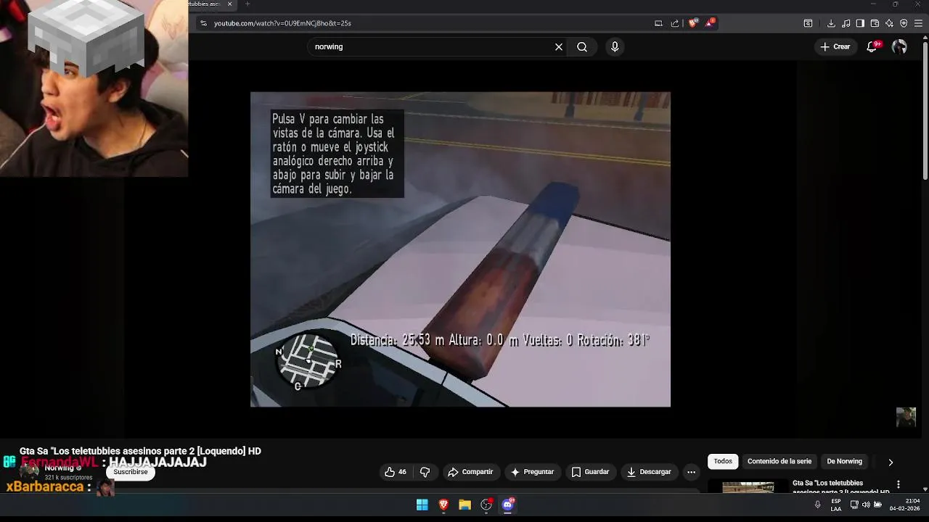The image size is (929, 522).
Task: Click the Crear button
Action: pos(835,46)
